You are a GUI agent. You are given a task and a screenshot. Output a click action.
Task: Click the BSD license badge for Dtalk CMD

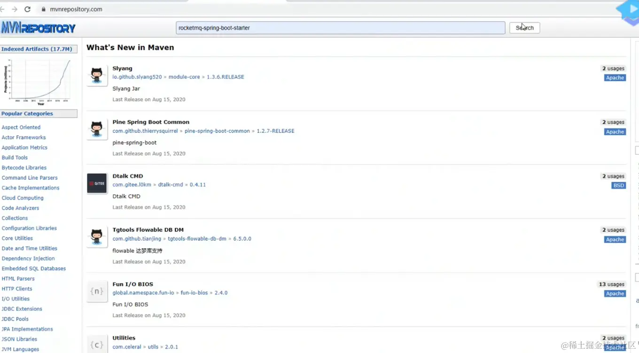point(618,185)
